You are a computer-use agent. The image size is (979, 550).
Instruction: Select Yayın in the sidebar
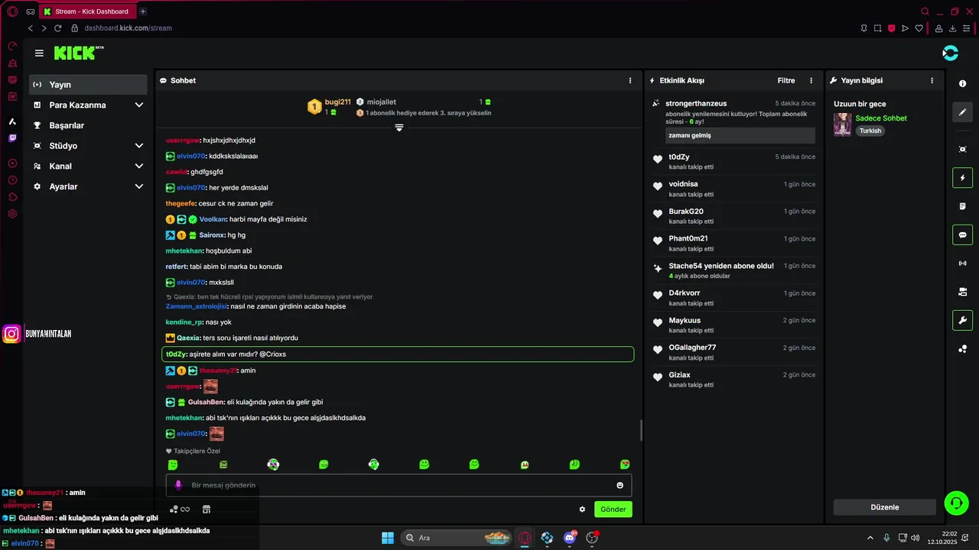pos(88,84)
